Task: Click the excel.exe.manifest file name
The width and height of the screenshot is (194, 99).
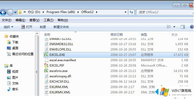Action: point(63,60)
